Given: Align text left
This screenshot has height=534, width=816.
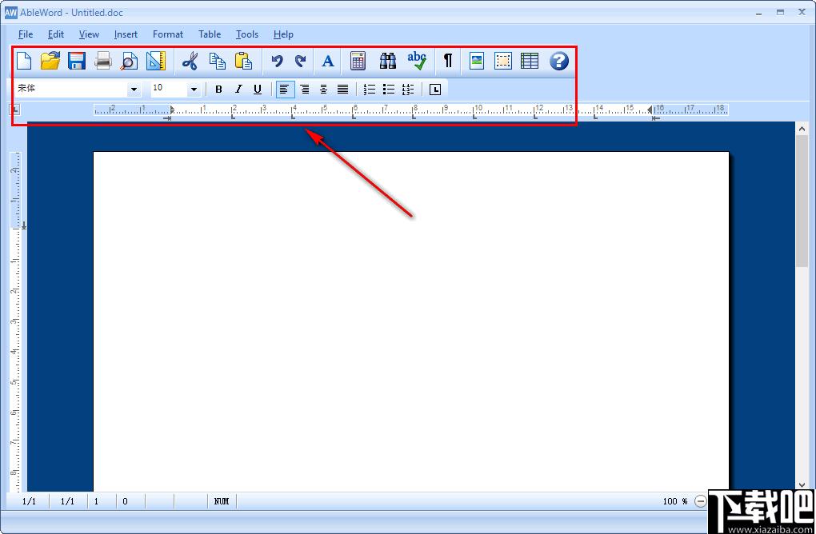Looking at the screenshot, I should click(285, 90).
